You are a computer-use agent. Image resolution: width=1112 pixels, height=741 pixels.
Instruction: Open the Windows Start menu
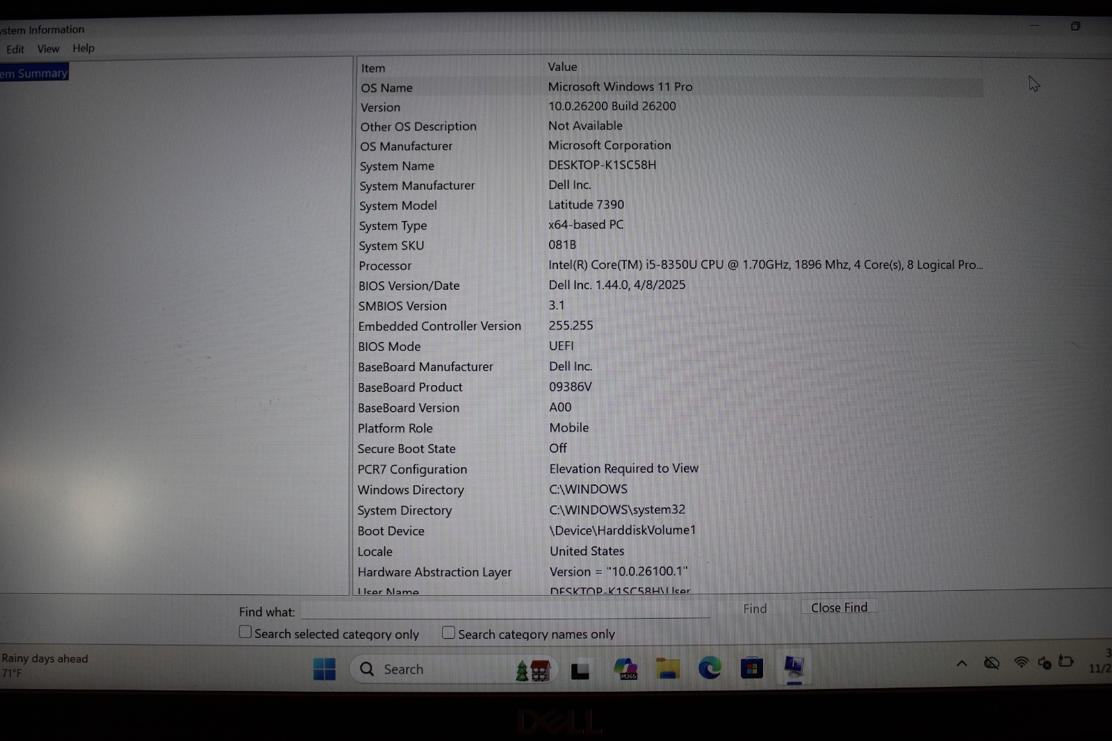pos(324,669)
